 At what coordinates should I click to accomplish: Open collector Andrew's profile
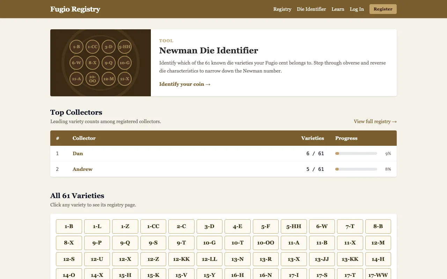(82, 169)
